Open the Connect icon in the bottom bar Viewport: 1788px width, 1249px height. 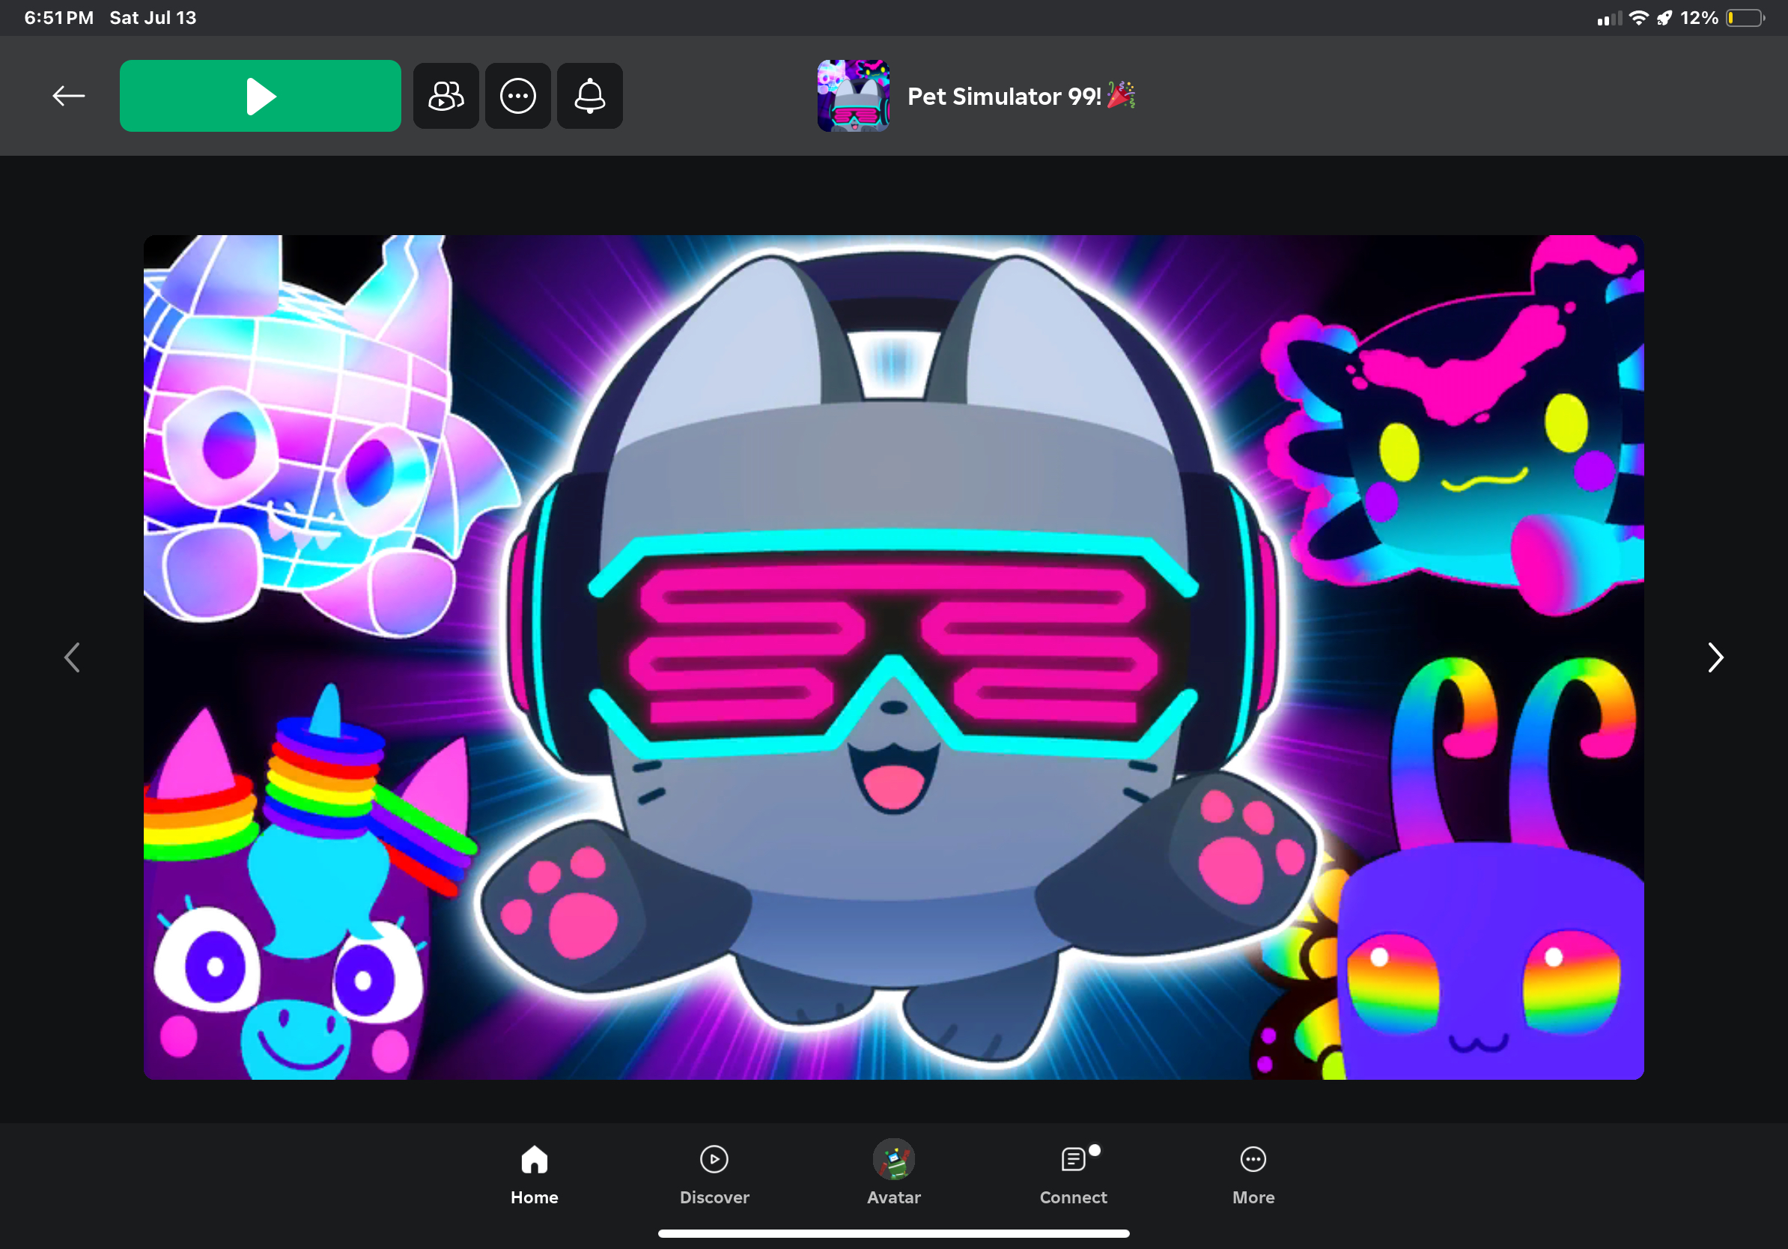tap(1073, 1159)
